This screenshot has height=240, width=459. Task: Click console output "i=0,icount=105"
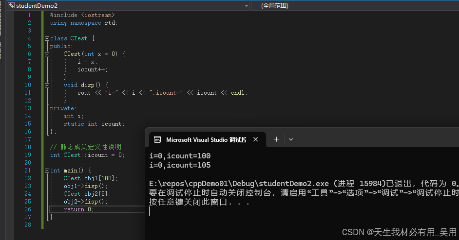pyautogui.click(x=180, y=165)
